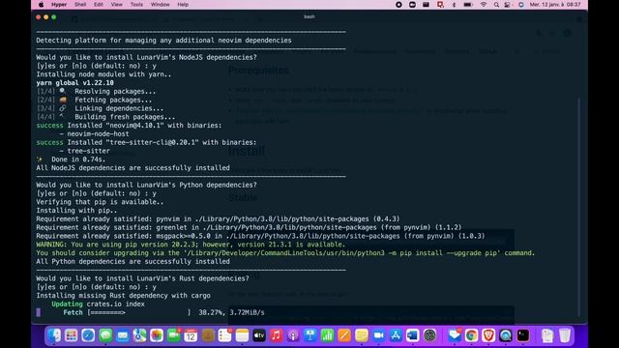Open Control Center in menu bar
619x348 pixels.
[x=507, y=5]
